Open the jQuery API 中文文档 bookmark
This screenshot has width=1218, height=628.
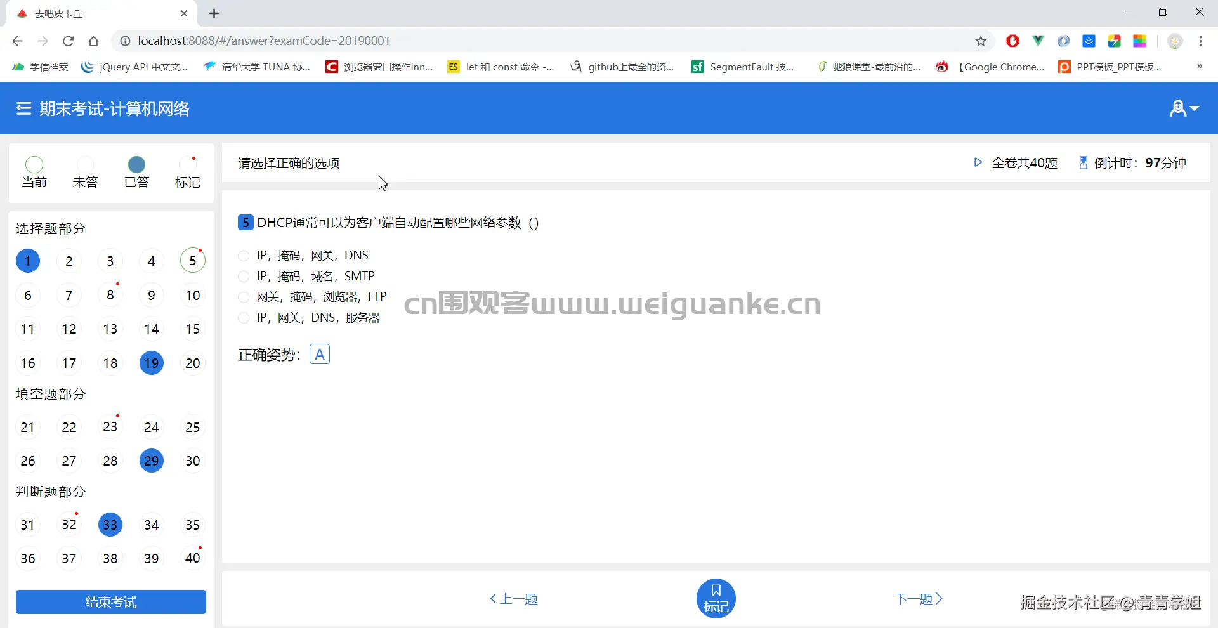pos(134,67)
